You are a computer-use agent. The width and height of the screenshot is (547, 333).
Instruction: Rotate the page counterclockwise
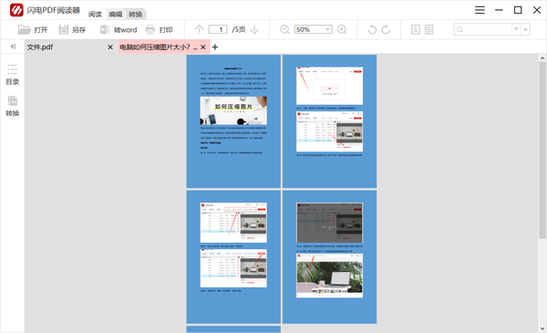[x=372, y=30]
